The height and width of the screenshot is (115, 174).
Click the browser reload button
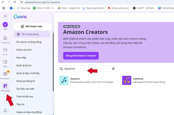15,2
